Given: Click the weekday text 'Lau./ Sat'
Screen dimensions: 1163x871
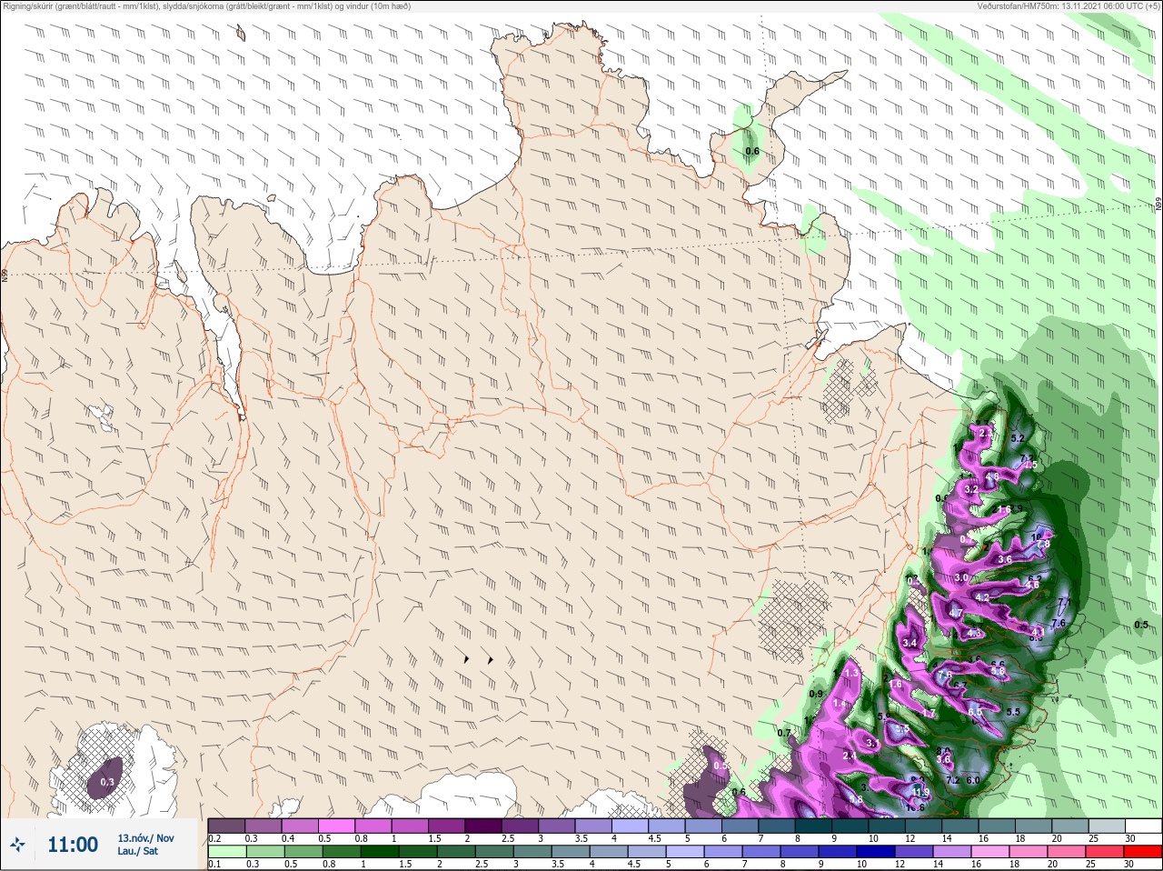Looking at the screenshot, I should pyautogui.click(x=138, y=852).
